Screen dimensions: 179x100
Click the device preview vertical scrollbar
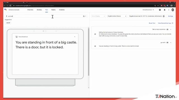click(x=89, y=52)
